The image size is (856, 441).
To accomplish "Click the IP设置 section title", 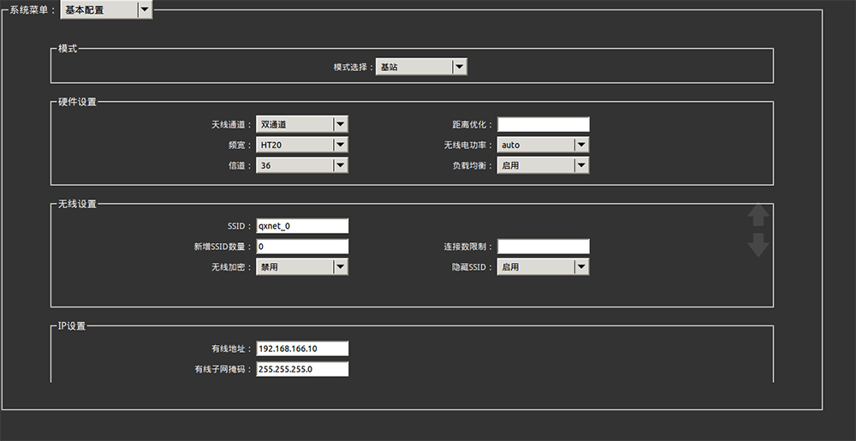I will point(73,325).
